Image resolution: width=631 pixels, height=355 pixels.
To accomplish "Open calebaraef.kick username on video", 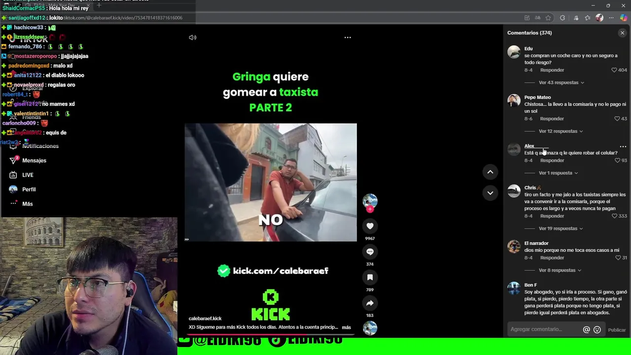I will (205, 319).
